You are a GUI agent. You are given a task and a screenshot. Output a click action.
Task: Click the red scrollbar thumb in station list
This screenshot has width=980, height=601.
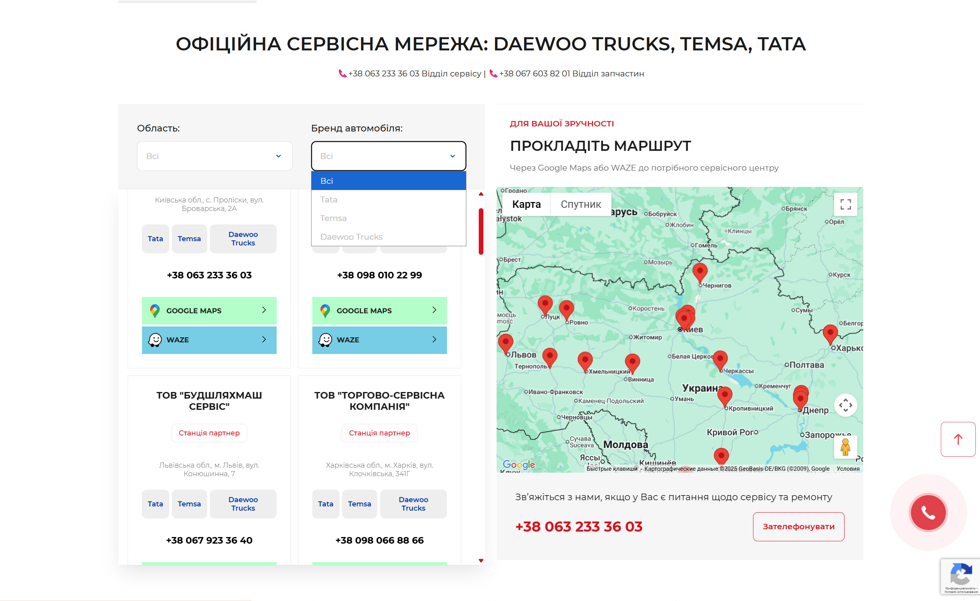coord(481,231)
